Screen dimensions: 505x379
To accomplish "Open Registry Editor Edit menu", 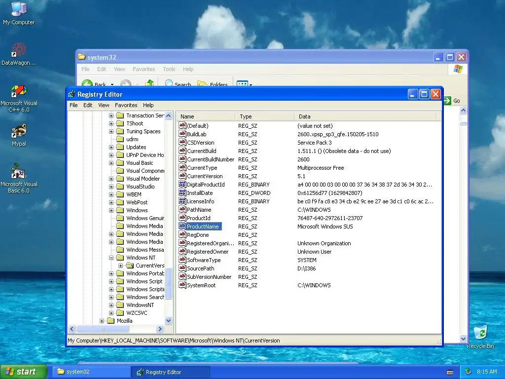I will point(88,105).
